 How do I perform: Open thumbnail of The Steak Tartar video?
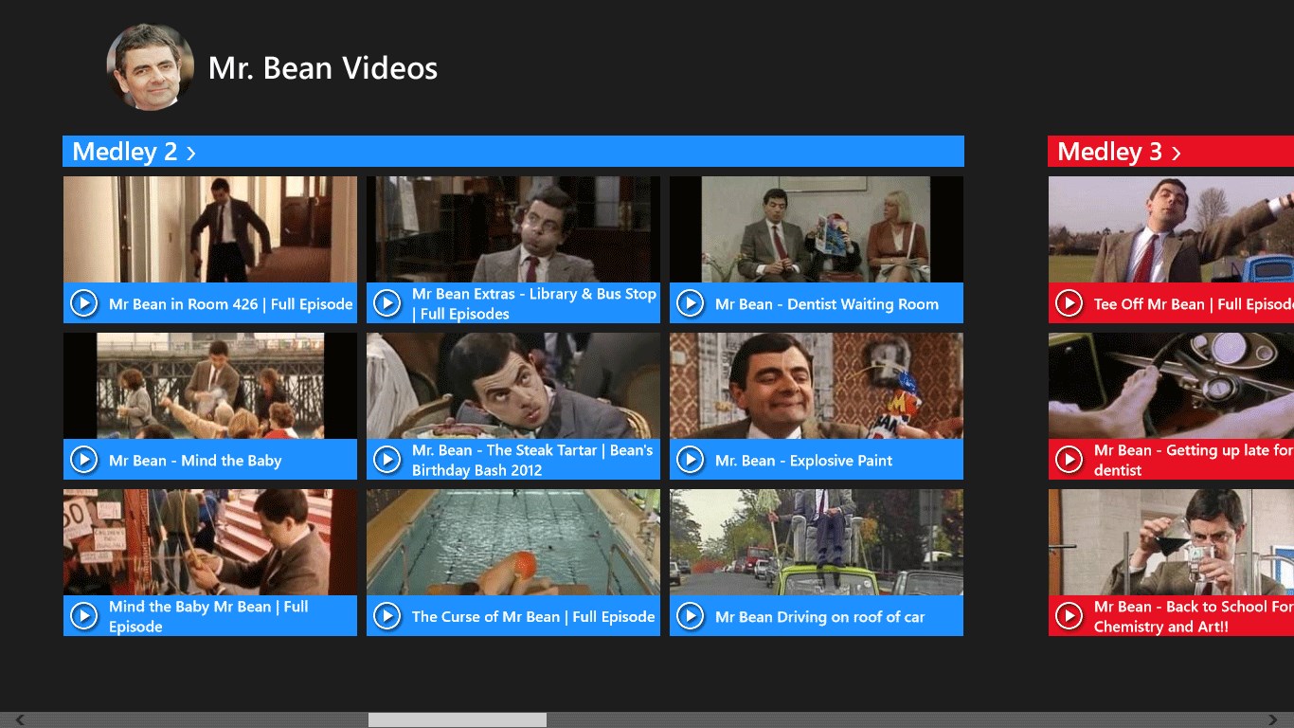[513, 386]
